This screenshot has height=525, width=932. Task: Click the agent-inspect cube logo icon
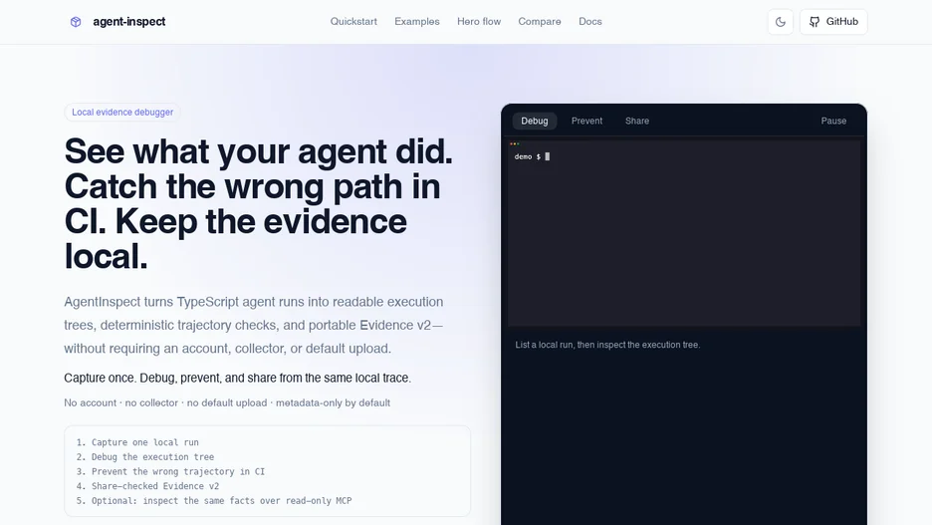76,22
